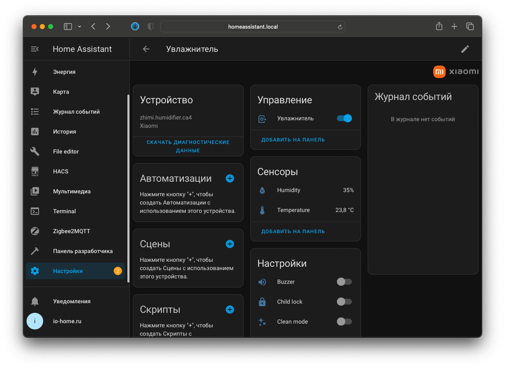Screen dimensions: 505x368
Task: Enable the Child lock toggle
Action: (344, 302)
